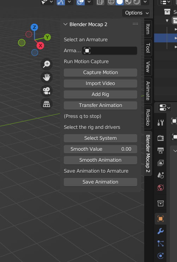Open the Output properties tab

point(161,150)
